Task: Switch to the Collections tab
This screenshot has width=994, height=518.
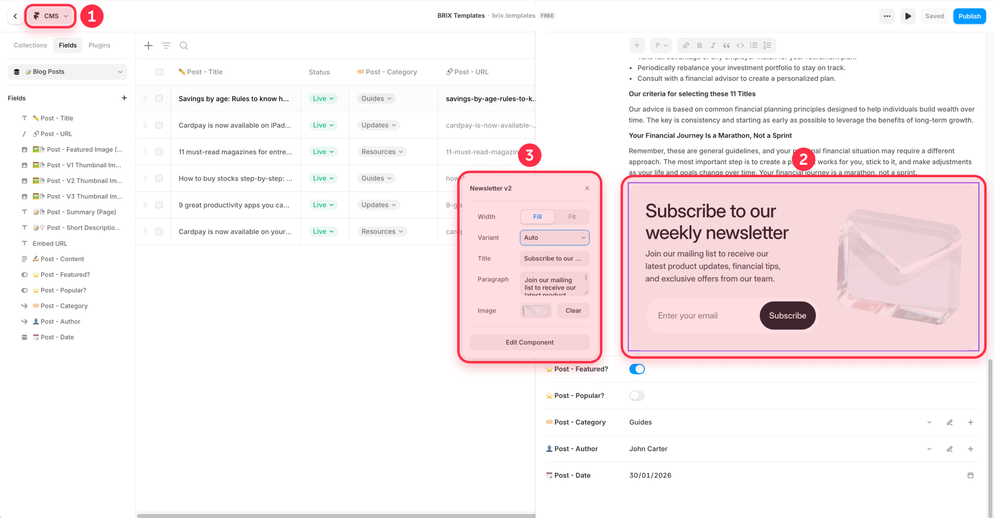Action: (x=31, y=46)
